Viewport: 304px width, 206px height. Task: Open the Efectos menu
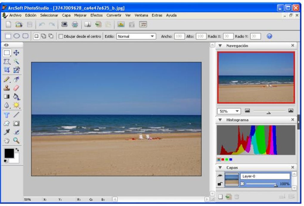pyautogui.click(x=96, y=15)
